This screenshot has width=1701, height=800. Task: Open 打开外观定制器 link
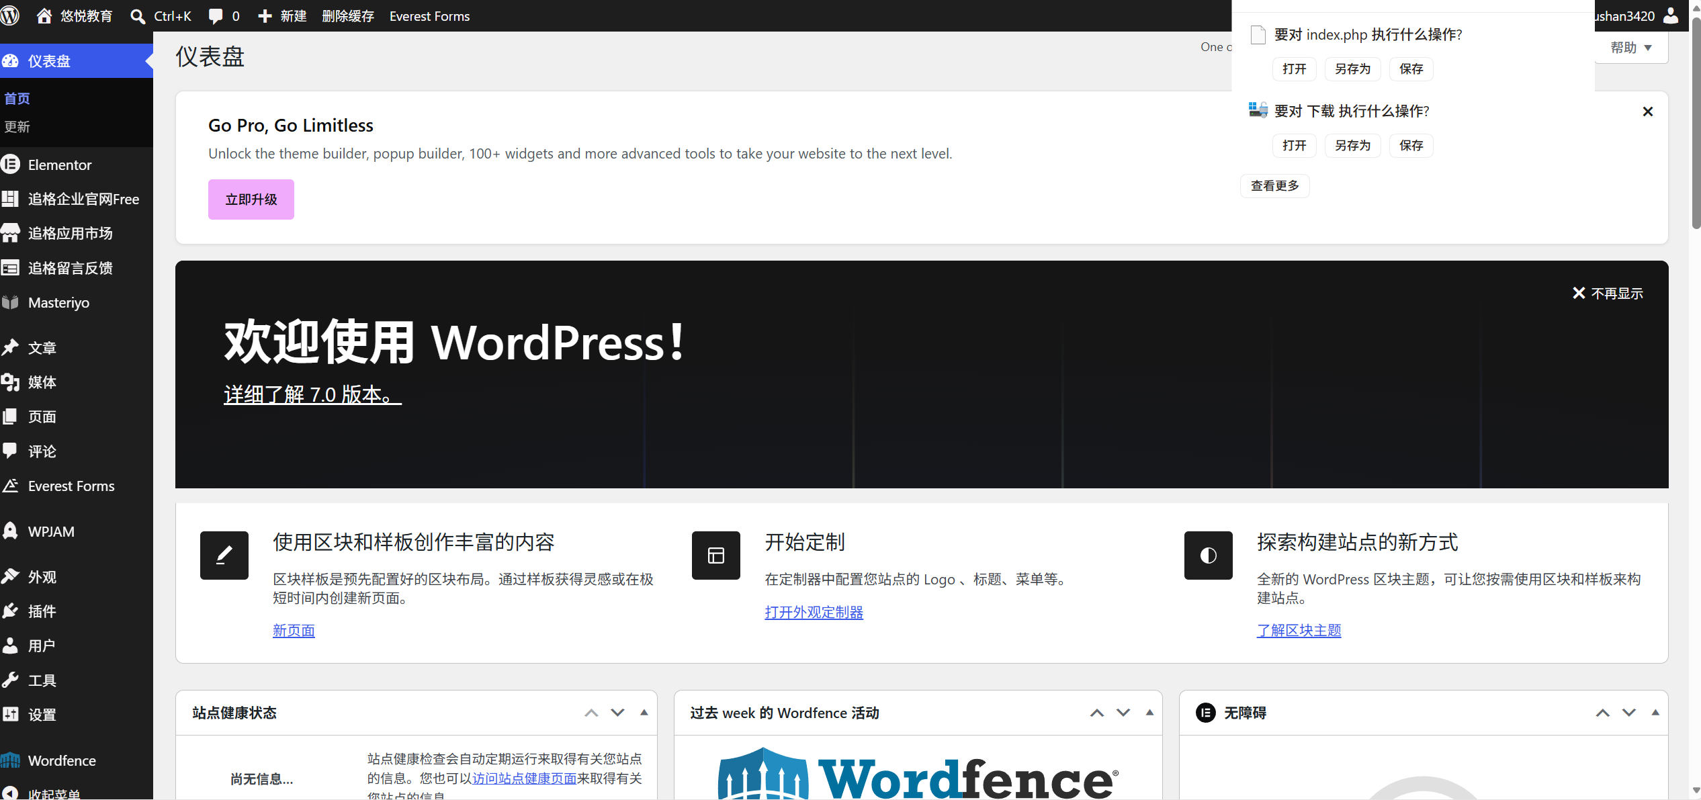814,613
